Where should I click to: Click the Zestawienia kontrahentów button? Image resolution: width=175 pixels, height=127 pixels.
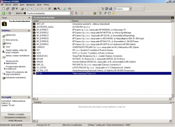click(x=16, y=118)
